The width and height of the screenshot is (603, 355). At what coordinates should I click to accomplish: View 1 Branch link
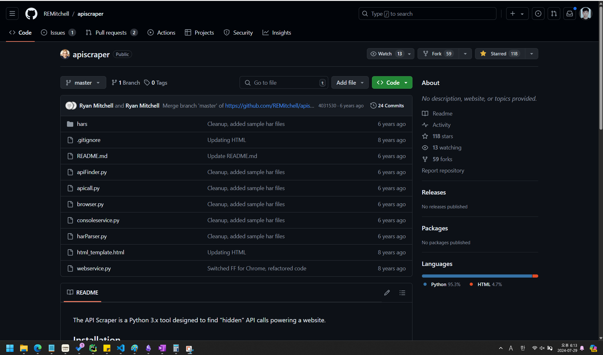[x=126, y=83]
